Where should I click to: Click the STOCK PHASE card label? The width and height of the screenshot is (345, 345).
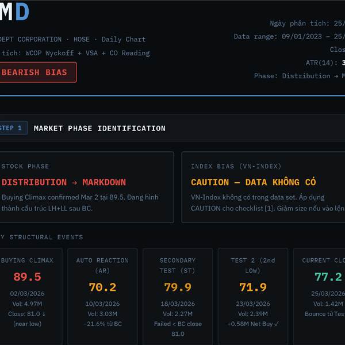pos(25,166)
